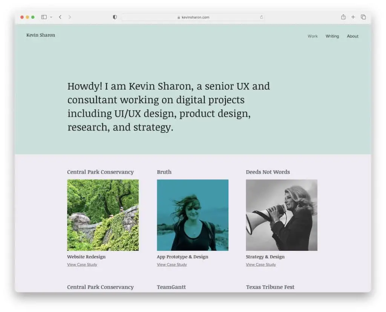Click the padlock icon in address bar
386x312 pixels.
click(179, 17)
